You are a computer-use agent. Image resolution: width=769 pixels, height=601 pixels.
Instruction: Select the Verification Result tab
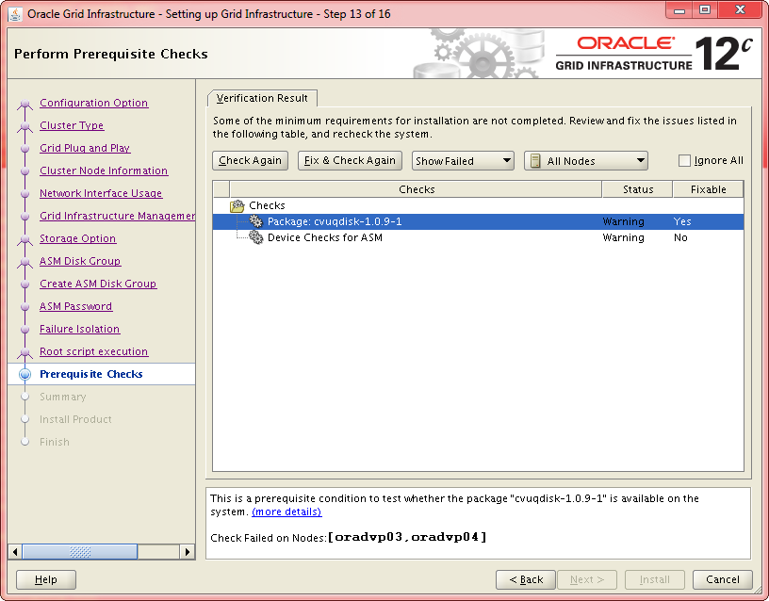coord(263,98)
